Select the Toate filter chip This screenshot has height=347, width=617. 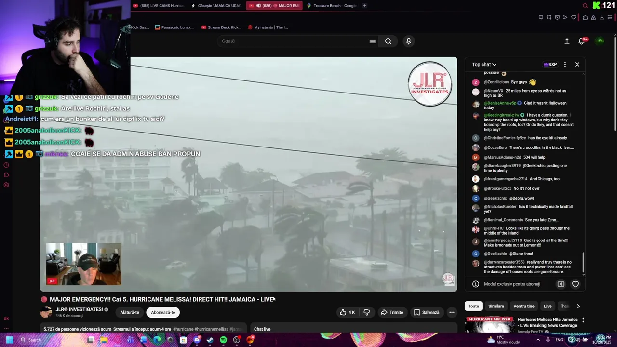474,306
